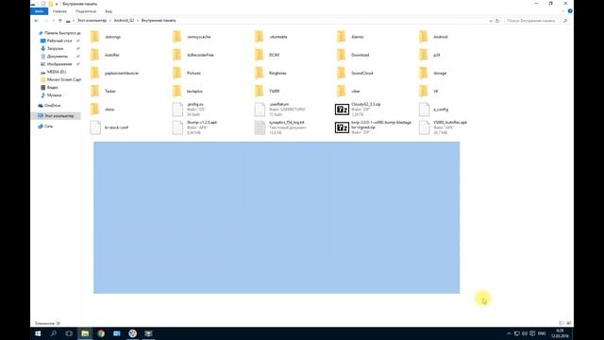Open Task View from taskbar
Viewport: 604px width, 340px height.
pos(69,333)
